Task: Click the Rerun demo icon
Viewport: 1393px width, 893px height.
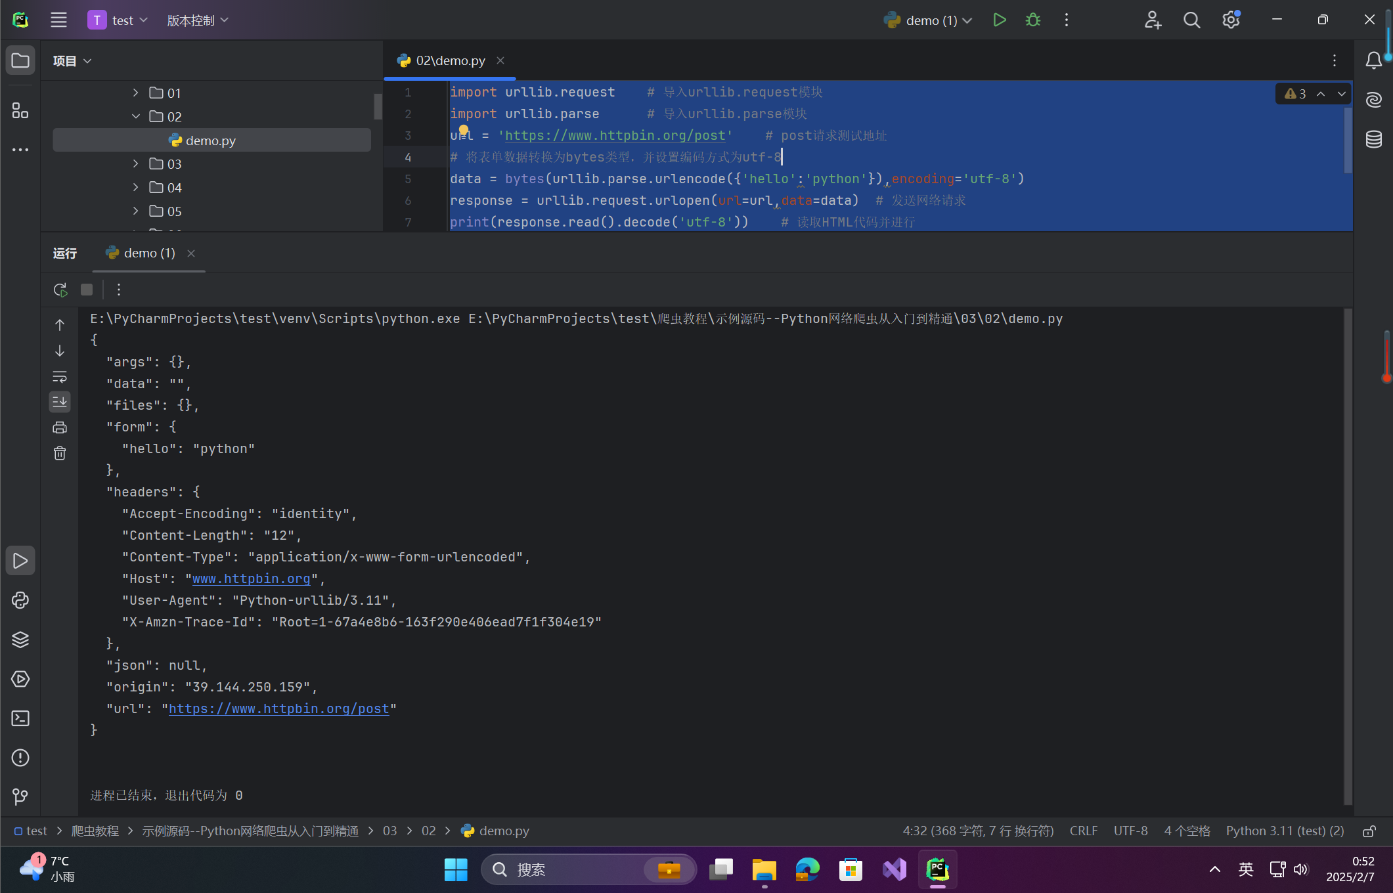Action: point(60,290)
